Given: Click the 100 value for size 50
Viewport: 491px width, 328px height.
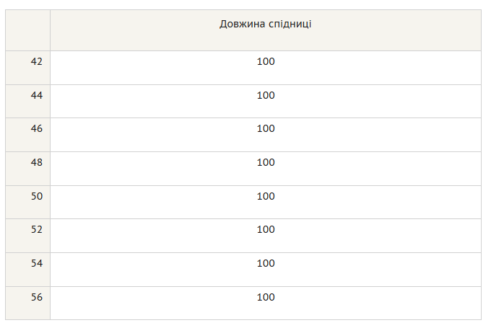Looking at the screenshot, I should tap(266, 196).
